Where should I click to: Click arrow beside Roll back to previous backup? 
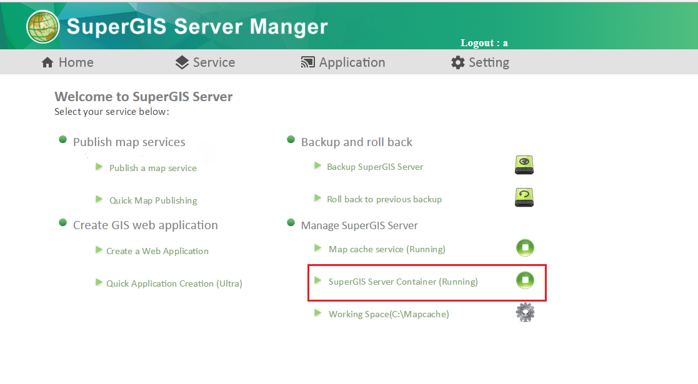318,198
